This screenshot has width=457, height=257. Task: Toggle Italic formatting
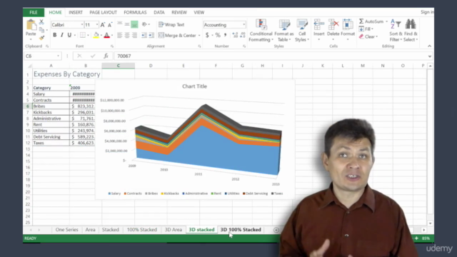tap(62, 35)
